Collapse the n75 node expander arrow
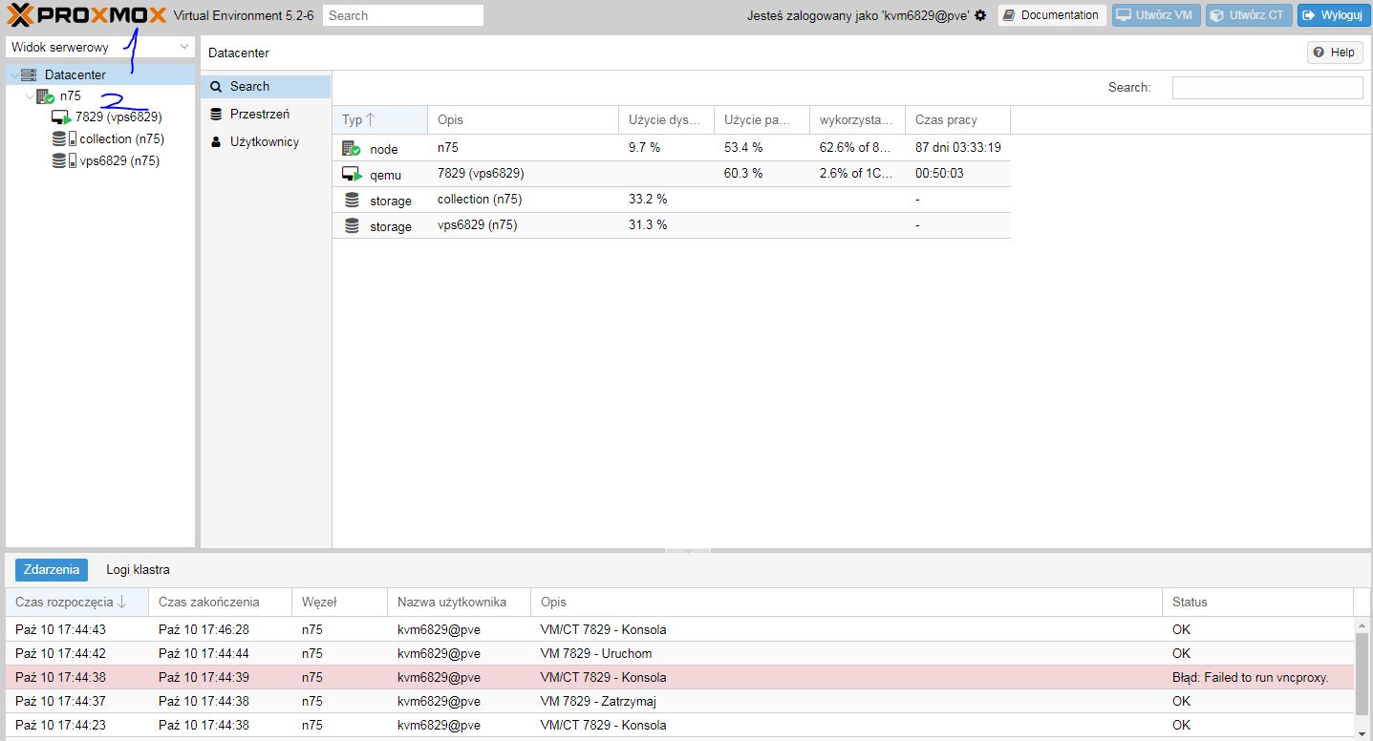Screen dimensions: 1373x741 (x=29, y=96)
